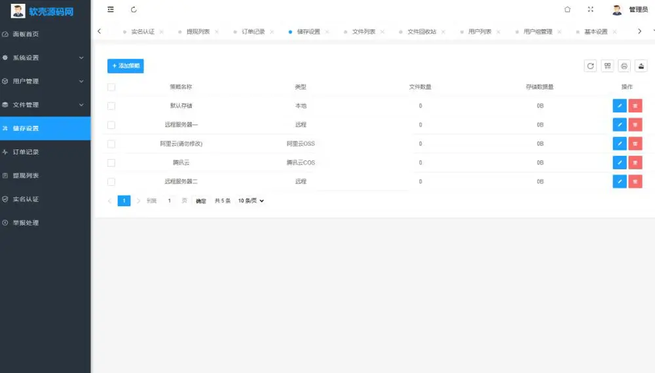
Task: Close the 储存设置 tab
Action: [x=327, y=31]
